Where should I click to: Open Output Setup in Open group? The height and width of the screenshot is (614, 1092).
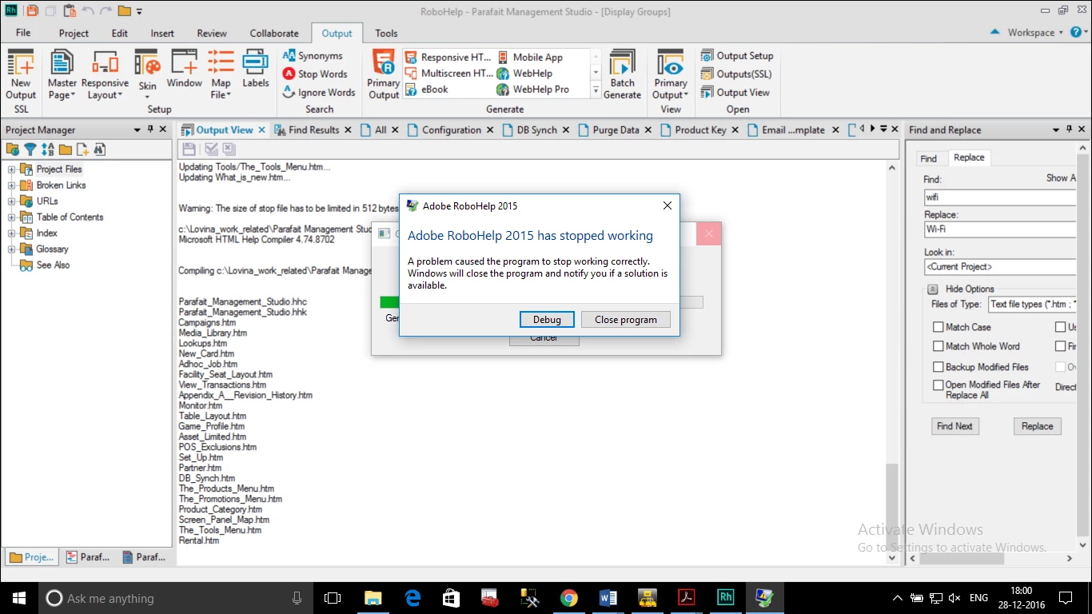(737, 56)
